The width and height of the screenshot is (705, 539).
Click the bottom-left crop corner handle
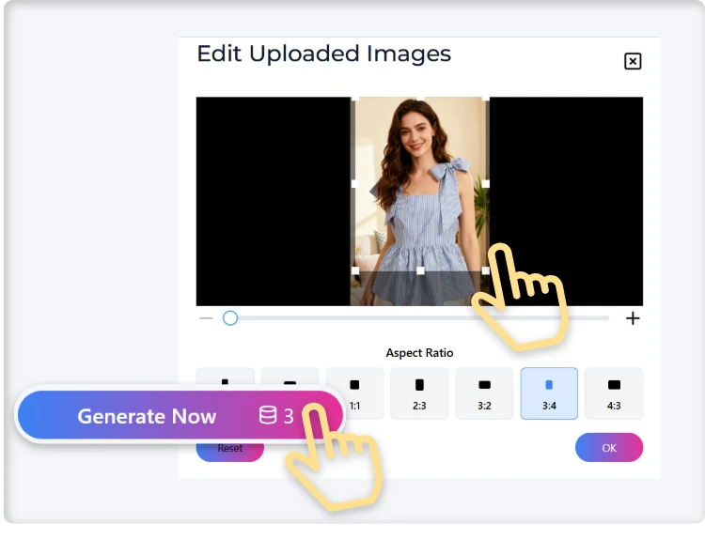point(354,270)
